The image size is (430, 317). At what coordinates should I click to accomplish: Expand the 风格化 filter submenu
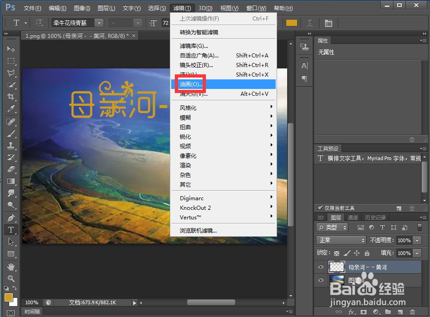tap(223, 108)
